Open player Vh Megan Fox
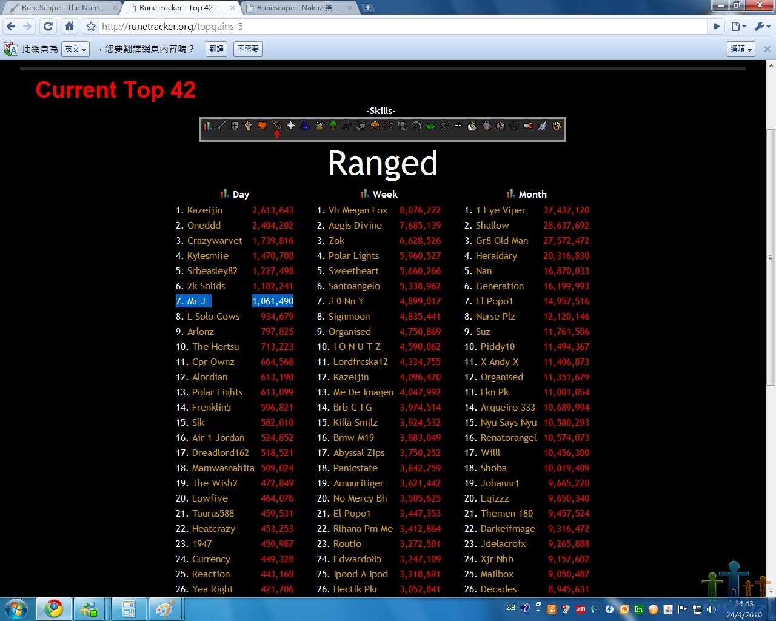Viewport: 776px width, 621px height. (358, 210)
